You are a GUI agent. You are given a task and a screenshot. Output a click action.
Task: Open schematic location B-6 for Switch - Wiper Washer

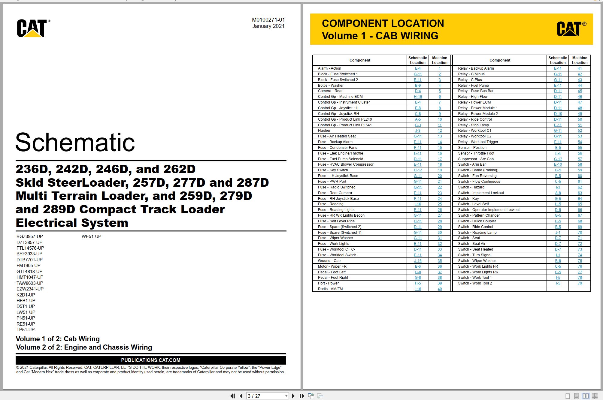click(558, 261)
